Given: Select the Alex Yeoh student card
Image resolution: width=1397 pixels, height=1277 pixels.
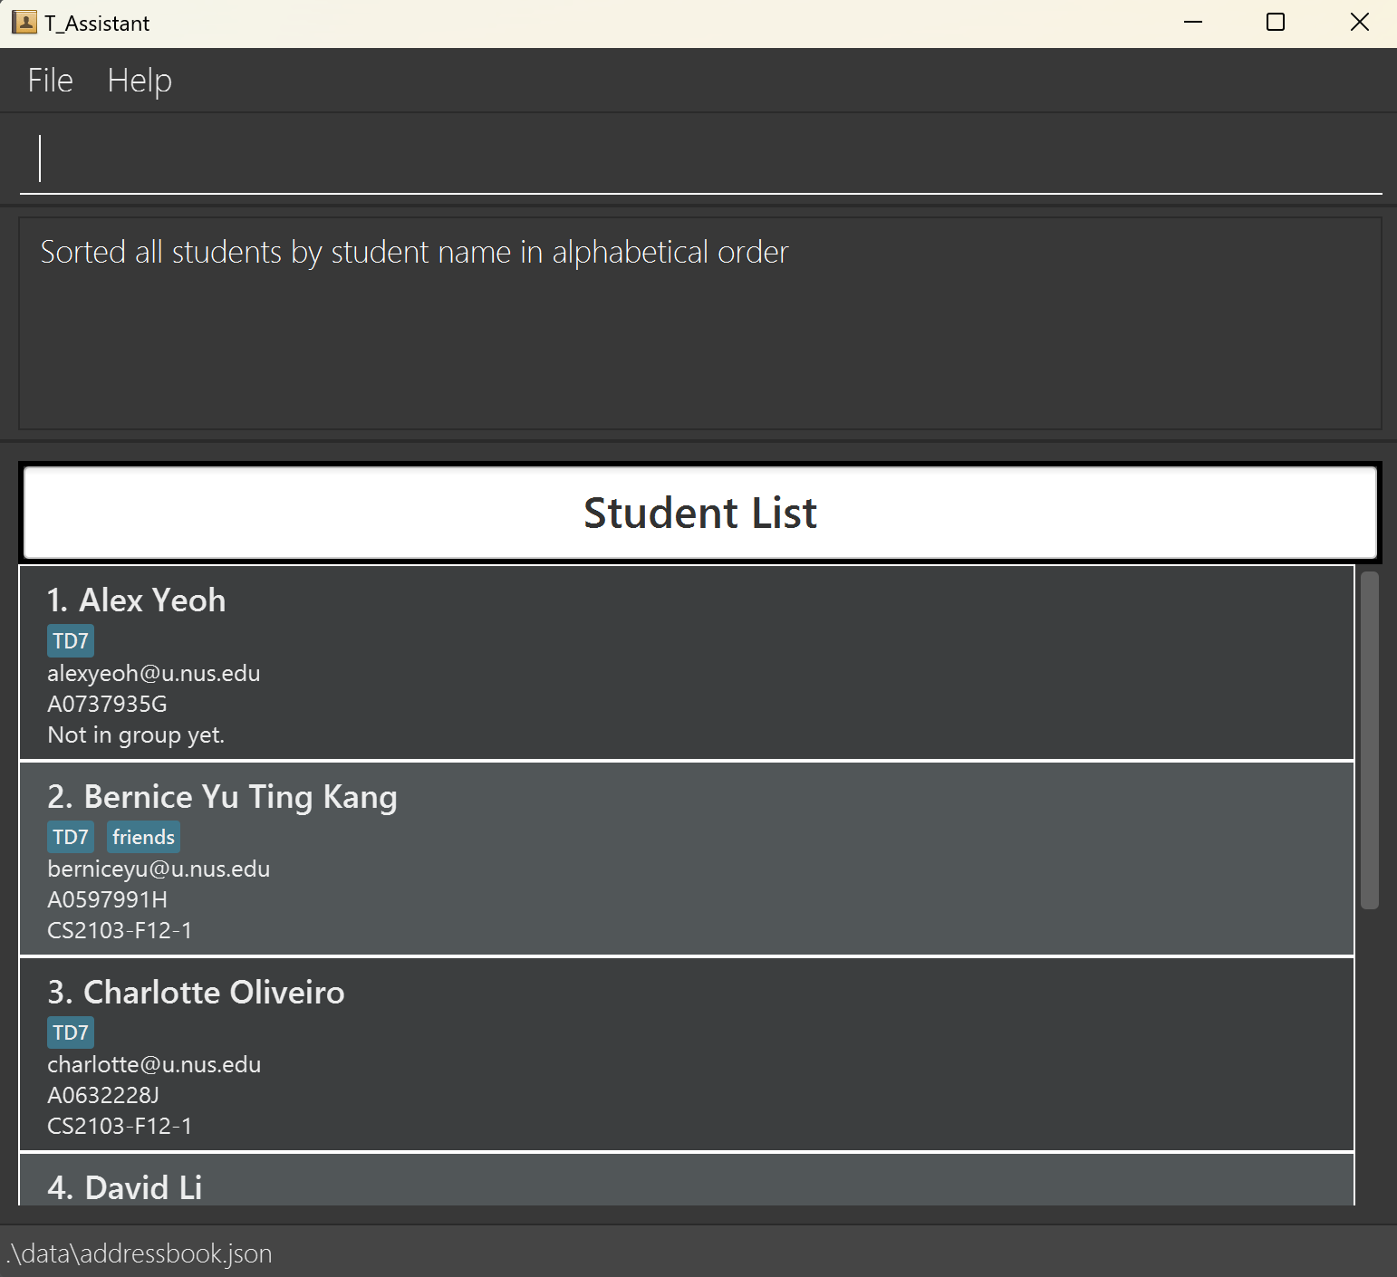Looking at the screenshot, I should pos(686,662).
